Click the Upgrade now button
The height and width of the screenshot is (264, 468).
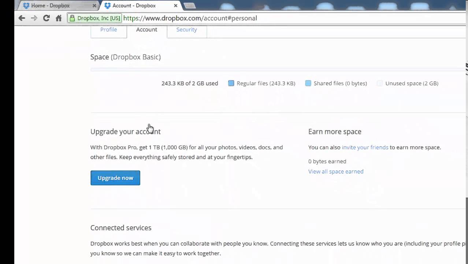[x=115, y=178]
